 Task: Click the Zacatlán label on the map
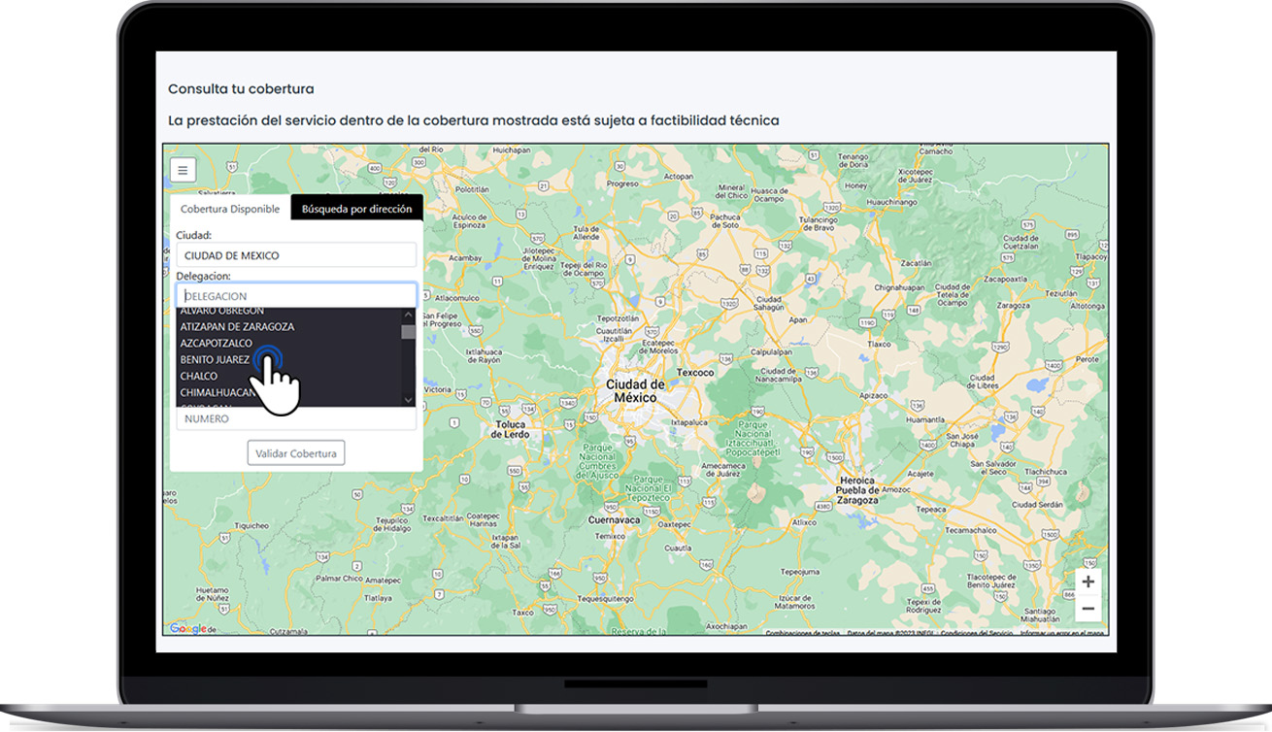(x=915, y=263)
